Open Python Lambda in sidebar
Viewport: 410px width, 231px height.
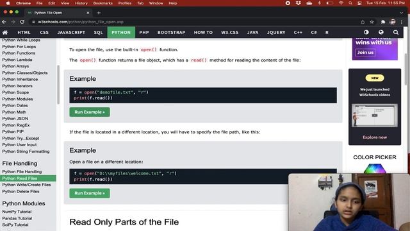coord(17,60)
